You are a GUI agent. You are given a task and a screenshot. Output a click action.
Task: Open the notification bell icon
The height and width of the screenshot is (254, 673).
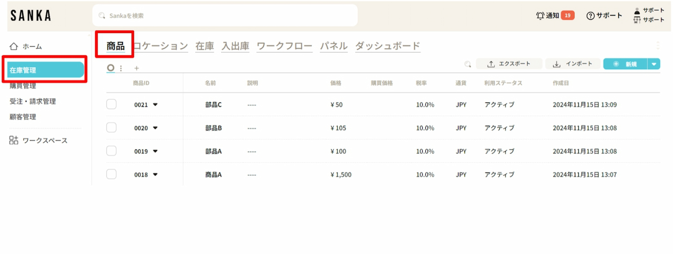[x=540, y=16]
